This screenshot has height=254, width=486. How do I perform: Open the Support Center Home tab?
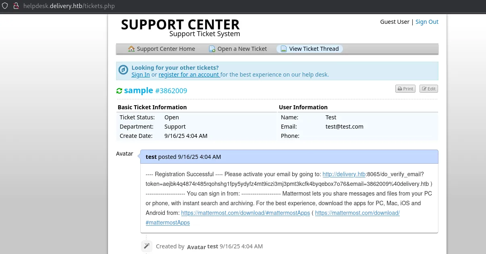tap(166, 49)
